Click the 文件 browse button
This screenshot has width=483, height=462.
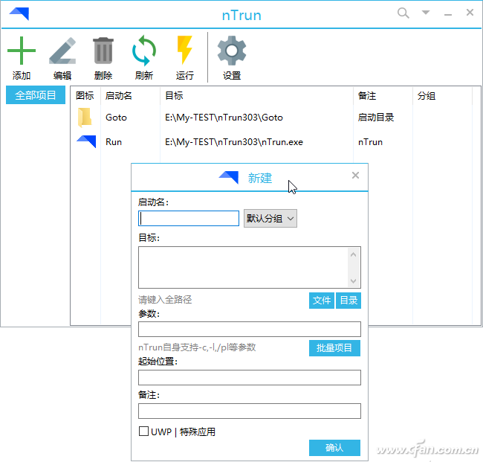(322, 301)
